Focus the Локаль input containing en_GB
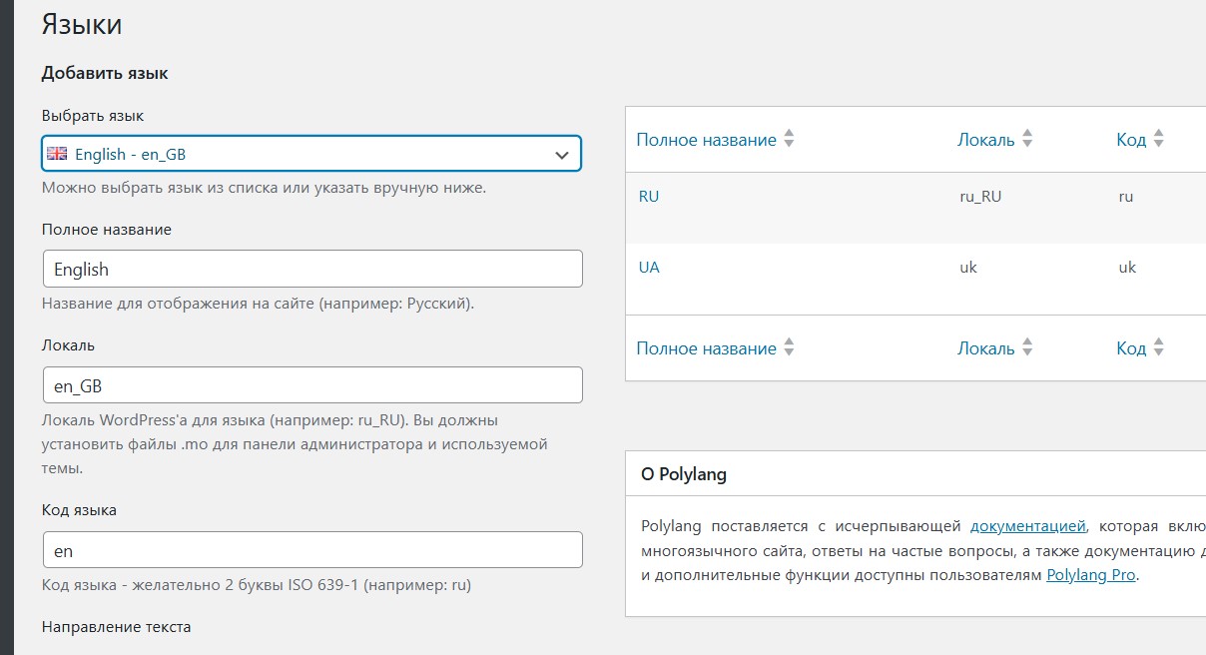This screenshot has height=655, width=1206. tap(311, 385)
